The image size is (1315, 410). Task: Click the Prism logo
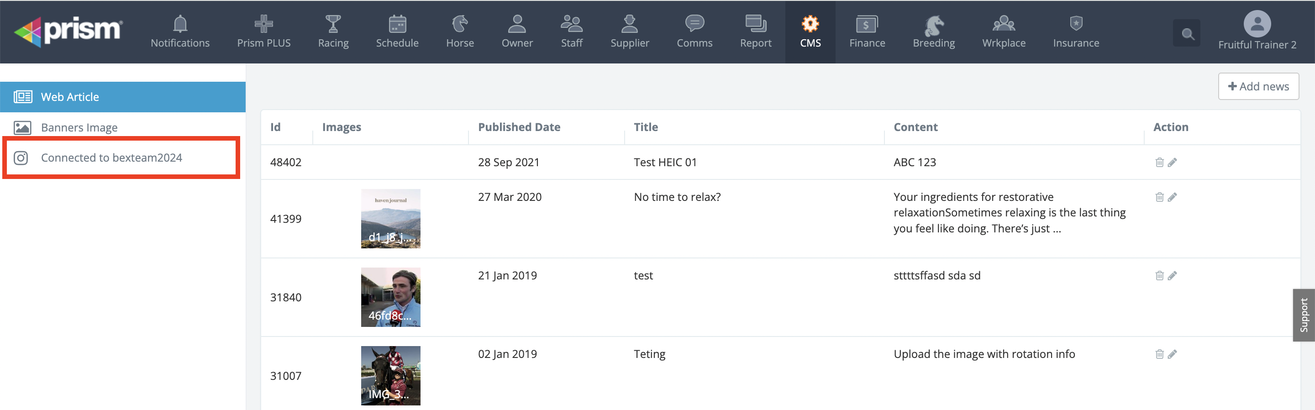pyautogui.click(x=68, y=32)
